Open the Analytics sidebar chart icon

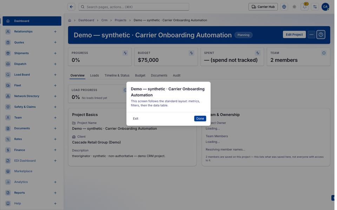click(x=8, y=182)
